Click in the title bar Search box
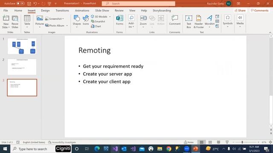The width and height of the screenshot is (273, 153). (138, 3)
